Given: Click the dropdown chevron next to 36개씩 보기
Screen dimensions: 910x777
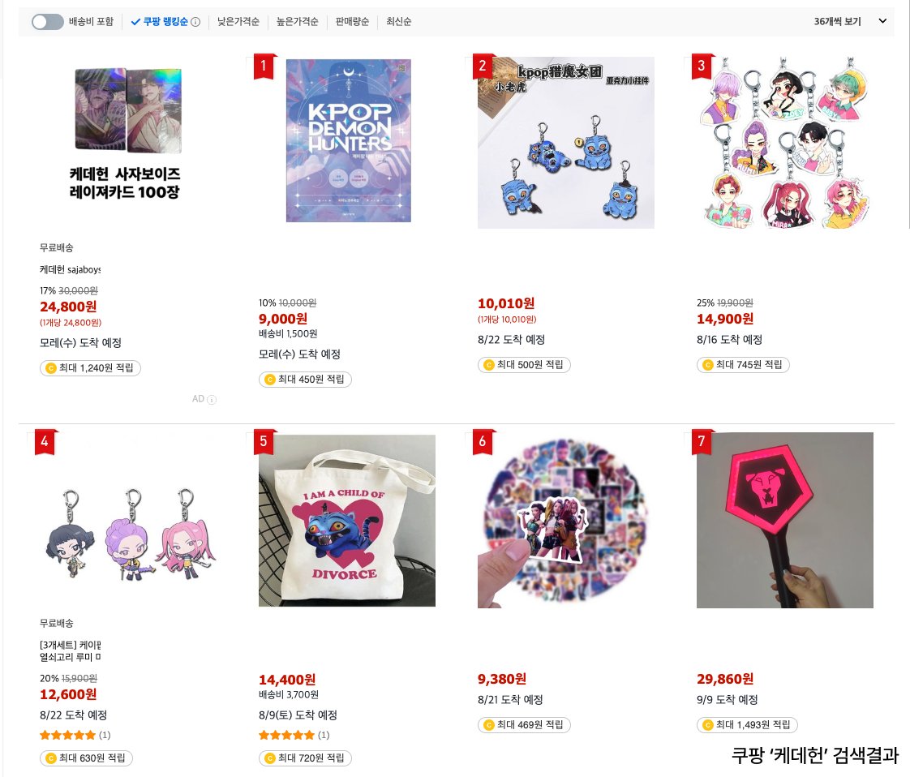Looking at the screenshot, I should coord(882,21).
